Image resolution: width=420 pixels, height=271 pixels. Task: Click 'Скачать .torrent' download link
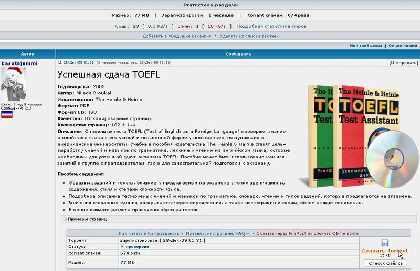384,251
